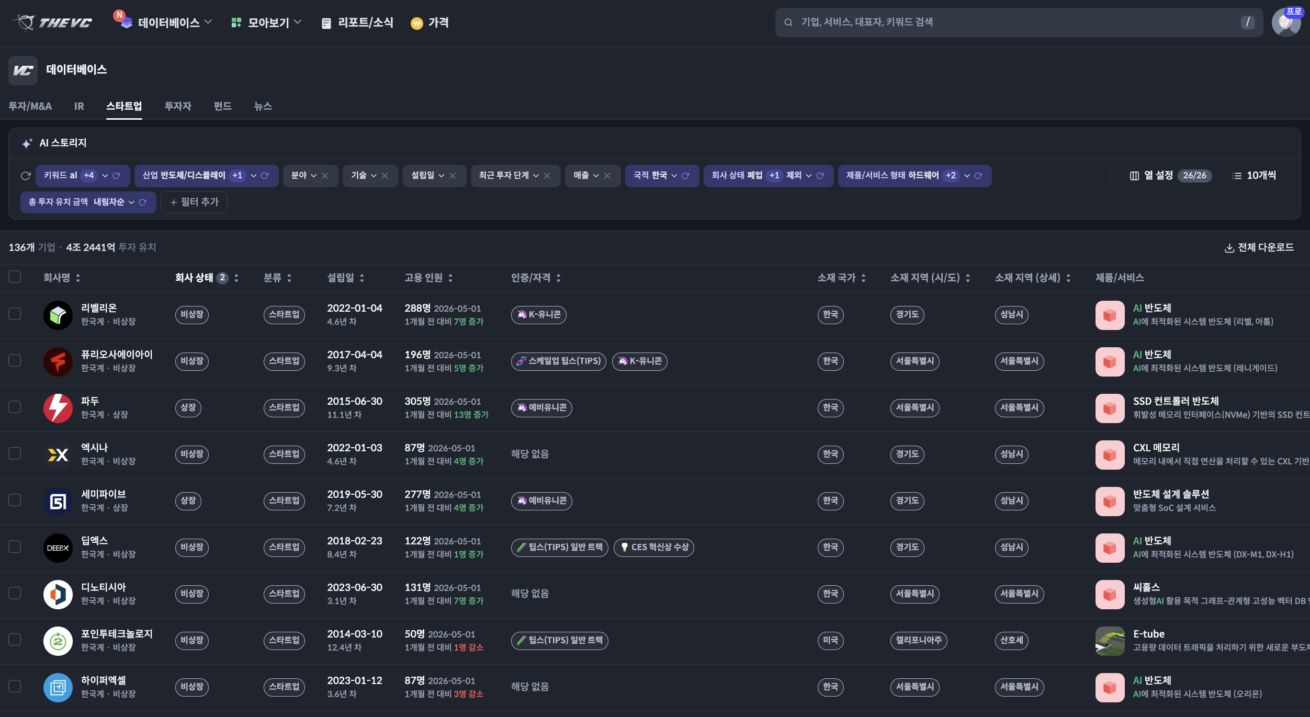Open the AI 스토리지 sparkle icon

coord(27,143)
